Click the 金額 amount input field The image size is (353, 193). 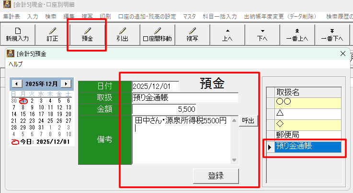[164, 109]
